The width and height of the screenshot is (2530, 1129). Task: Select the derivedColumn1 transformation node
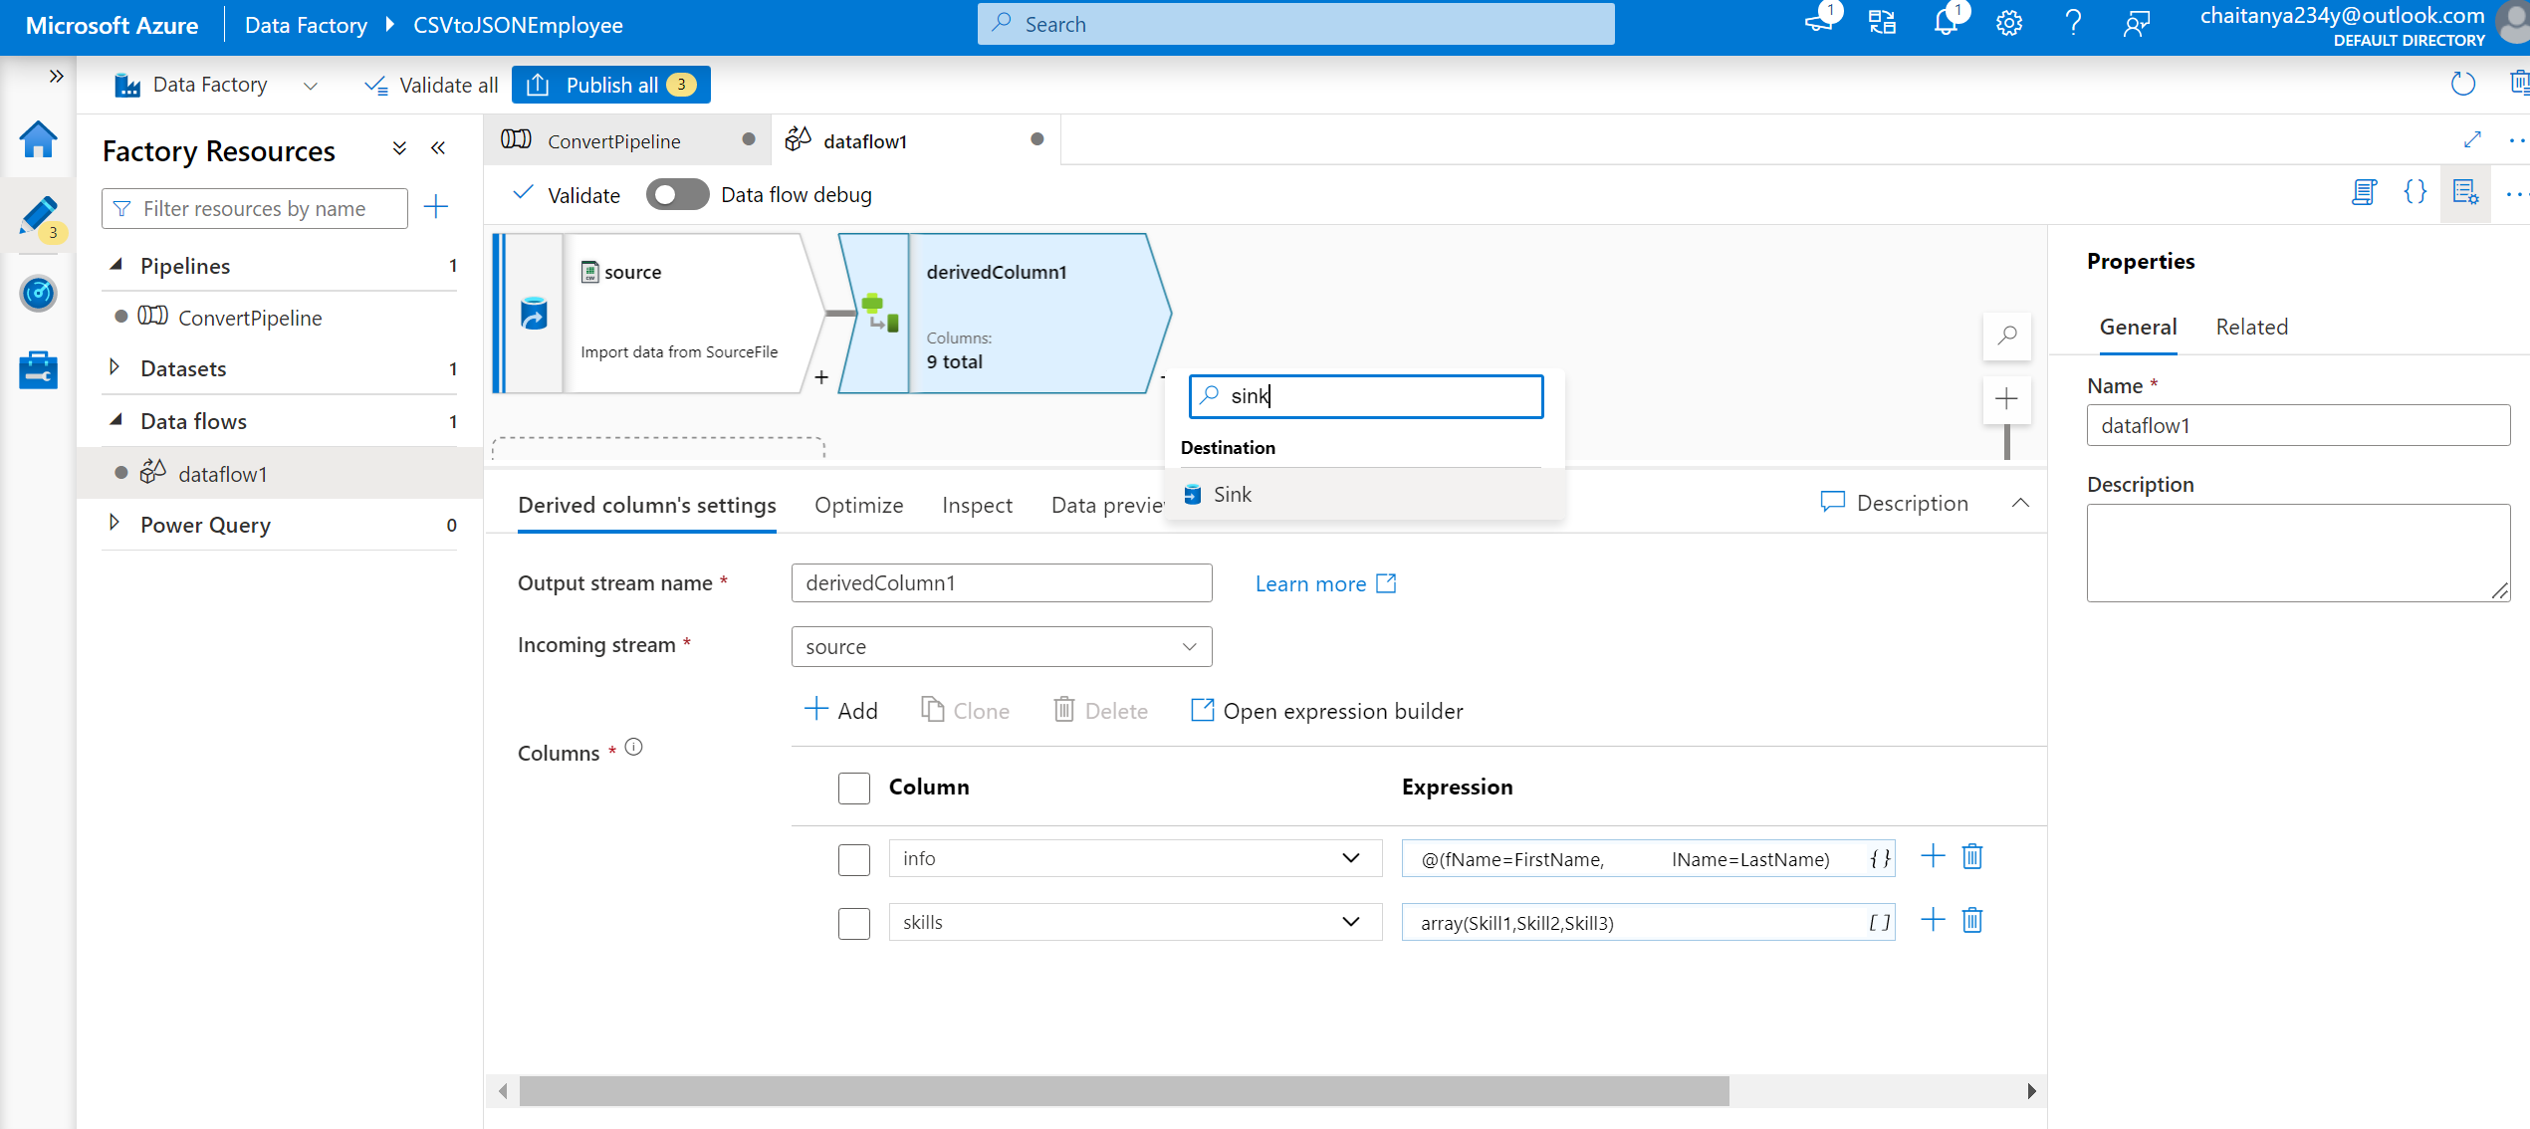pyautogui.click(x=1004, y=313)
